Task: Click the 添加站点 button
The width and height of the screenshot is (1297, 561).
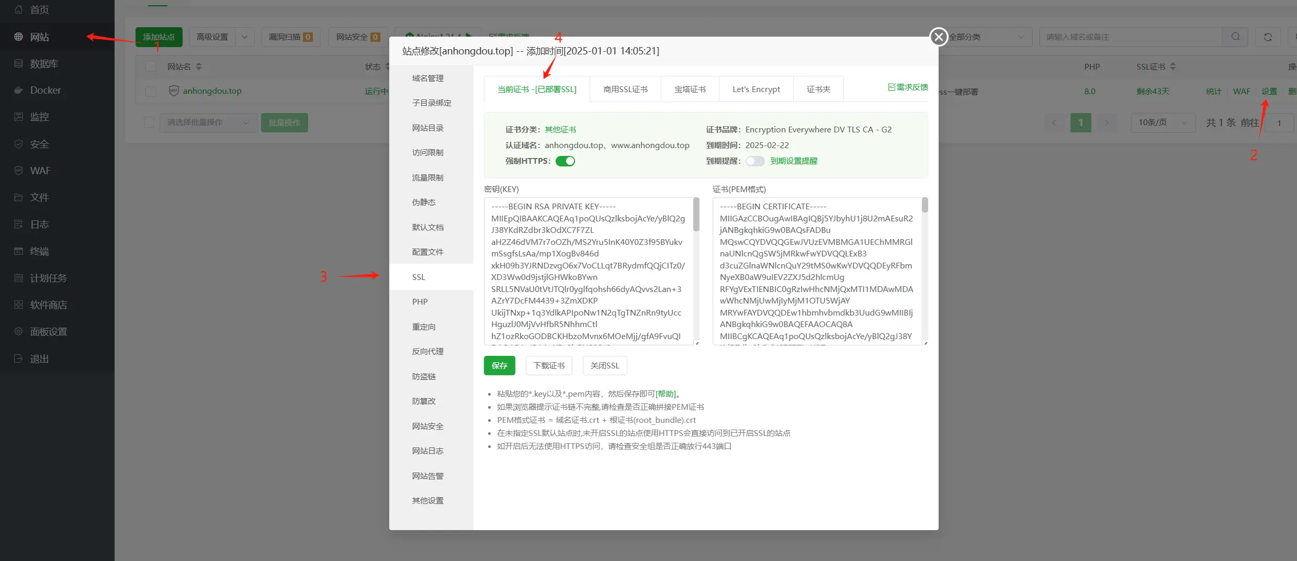Action: point(159,37)
